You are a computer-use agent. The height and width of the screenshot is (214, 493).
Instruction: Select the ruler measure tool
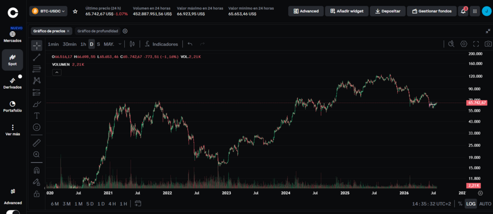coord(37,143)
